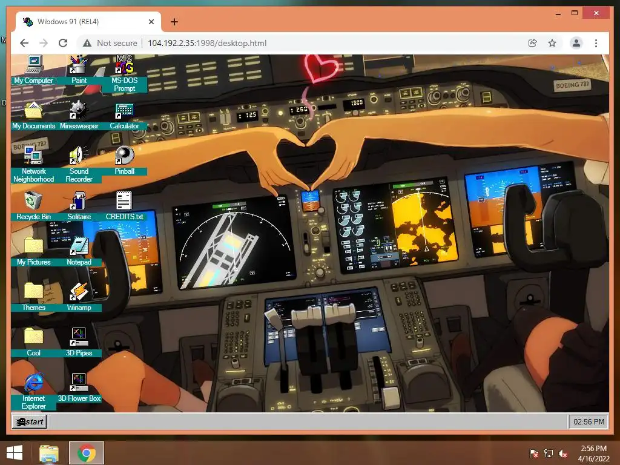620x465 pixels.
Task: Click the 02:56 PM clock in Wibdows taskbar
Action: coord(589,421)
